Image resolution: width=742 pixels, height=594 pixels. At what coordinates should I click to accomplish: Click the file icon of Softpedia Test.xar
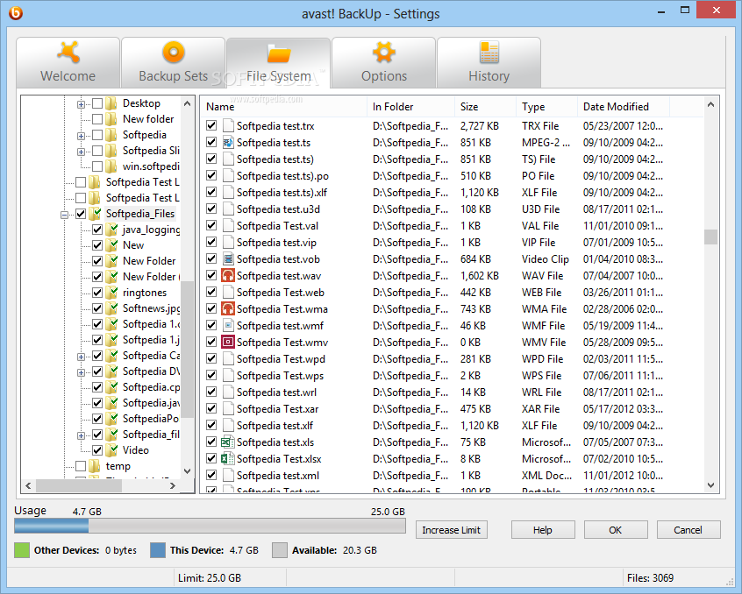pos(228,409)
